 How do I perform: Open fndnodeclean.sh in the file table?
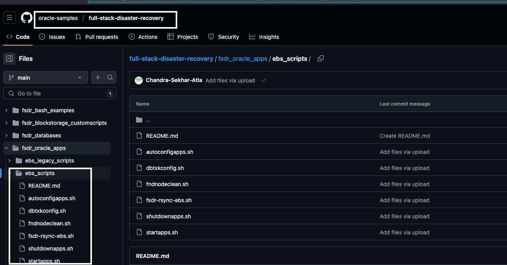(167, 184)
